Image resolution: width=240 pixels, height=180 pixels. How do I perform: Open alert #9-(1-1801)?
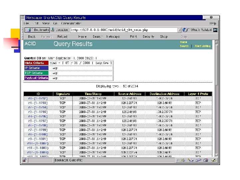click(38, 139)
